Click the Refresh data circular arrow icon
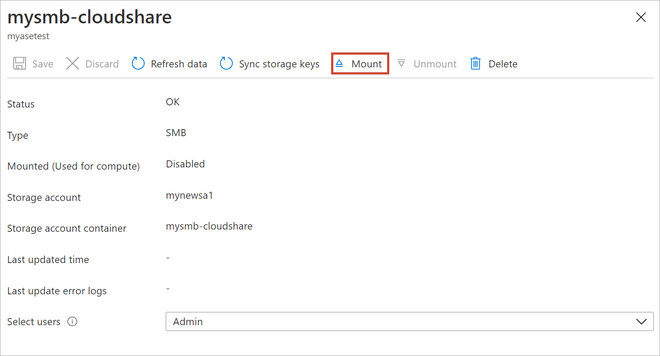This screenshot has height=356, width=660. (138, 63)
